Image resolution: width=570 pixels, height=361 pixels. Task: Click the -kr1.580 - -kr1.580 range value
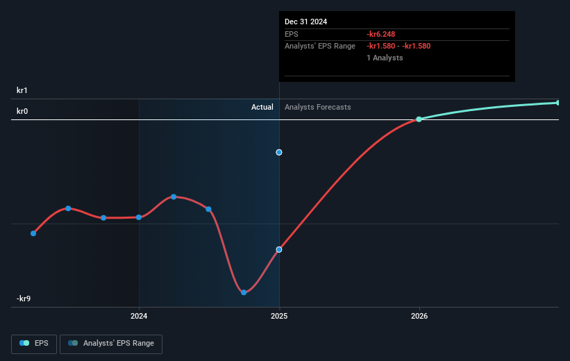(x=399, y=46)
